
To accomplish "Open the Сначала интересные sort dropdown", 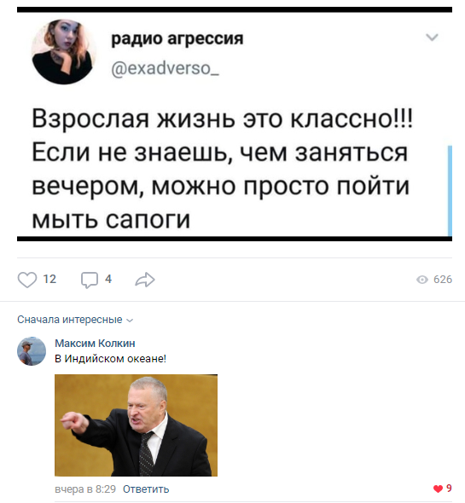I will click(x=75, y=320).
